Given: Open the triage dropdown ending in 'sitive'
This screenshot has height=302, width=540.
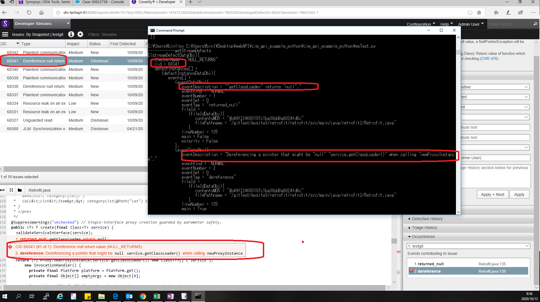Looking at the screenshot, I should (495, 87).
